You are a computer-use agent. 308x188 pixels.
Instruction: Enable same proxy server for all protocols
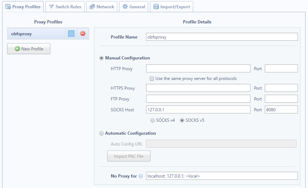pyautogui.click(x=152, y=79)
